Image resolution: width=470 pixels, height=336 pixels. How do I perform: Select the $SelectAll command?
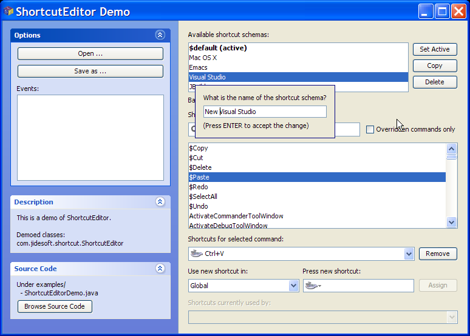pos(317,197)
